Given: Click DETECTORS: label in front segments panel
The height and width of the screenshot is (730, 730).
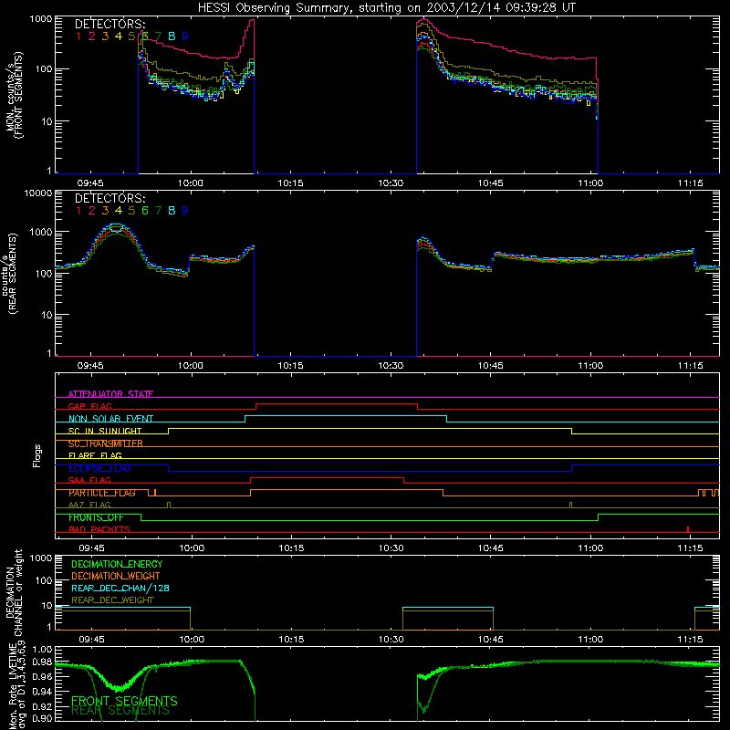Looking at the screenshot, I should click(109, 24).
